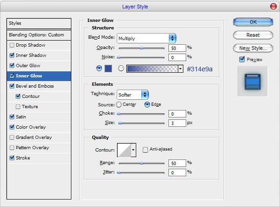This screenshot has width=280, height=207.
Task: Click the Size value input field
Action: tap(176, 123)
